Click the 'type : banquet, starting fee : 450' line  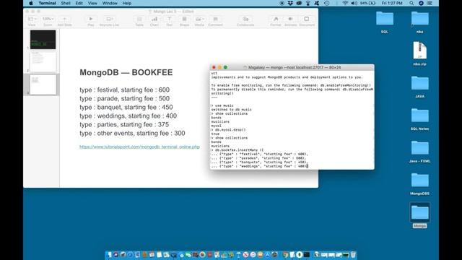pyautogui.click(x=126, y=108)
